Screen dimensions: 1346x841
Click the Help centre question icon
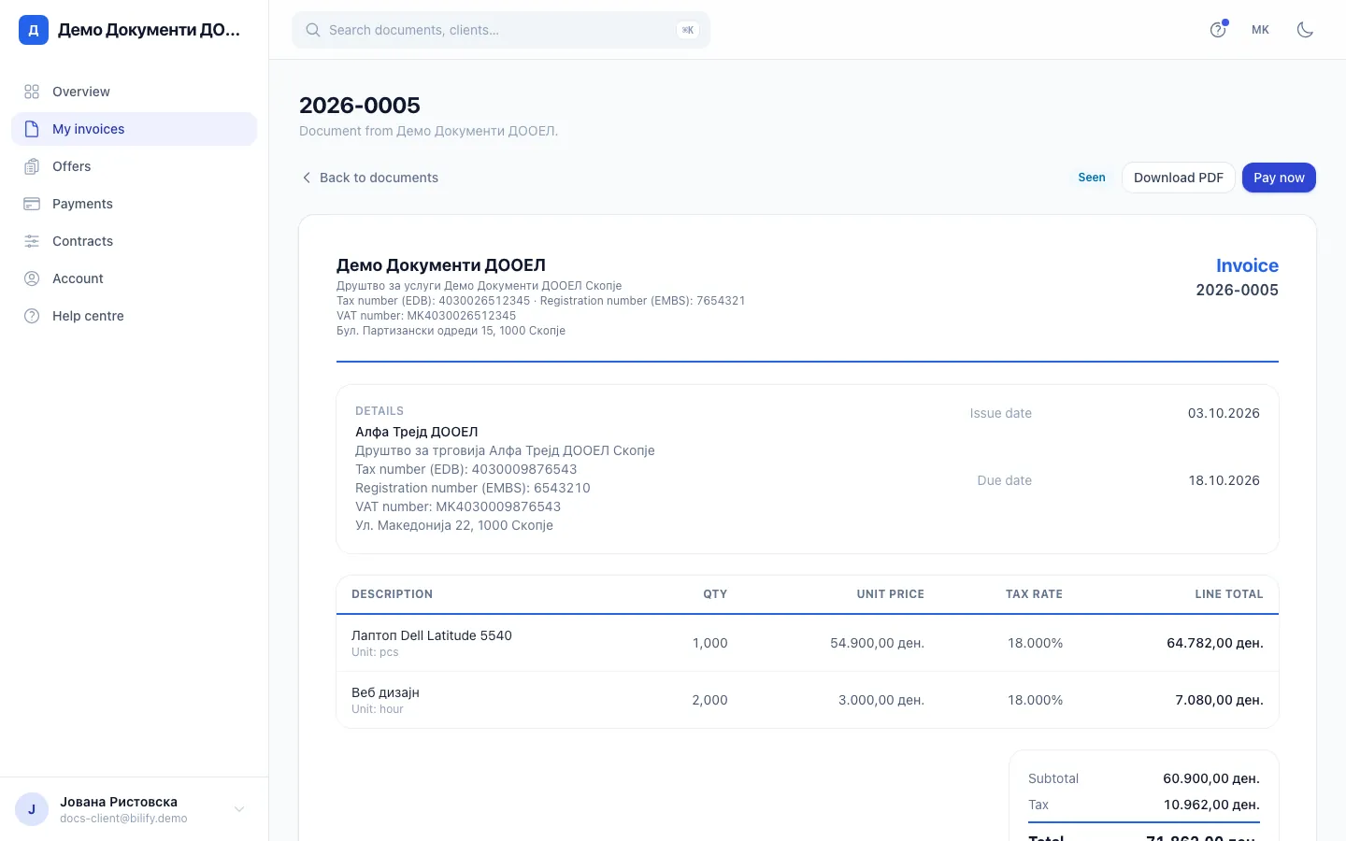click(32, 316)
